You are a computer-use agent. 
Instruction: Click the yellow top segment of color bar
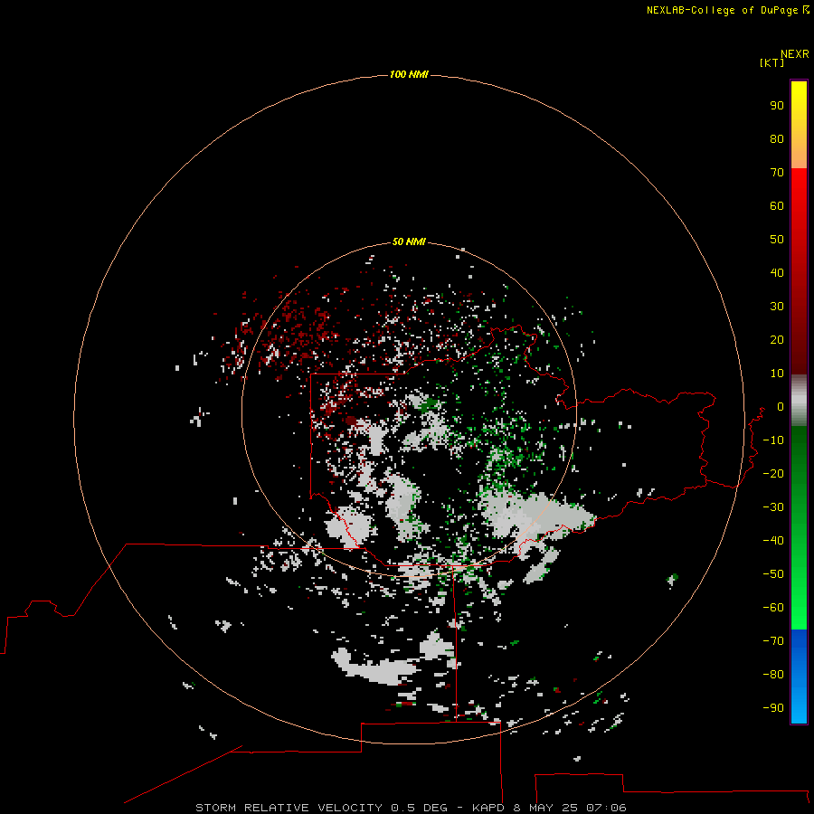pyautogui.click(x=799, y=125)
